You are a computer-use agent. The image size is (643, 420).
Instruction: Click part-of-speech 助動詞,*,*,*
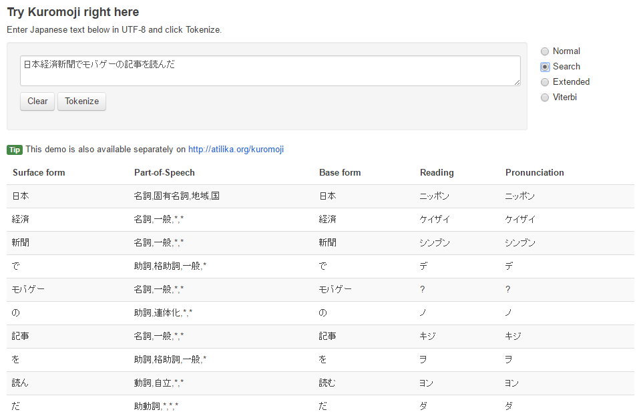click(x=156, y=407)
